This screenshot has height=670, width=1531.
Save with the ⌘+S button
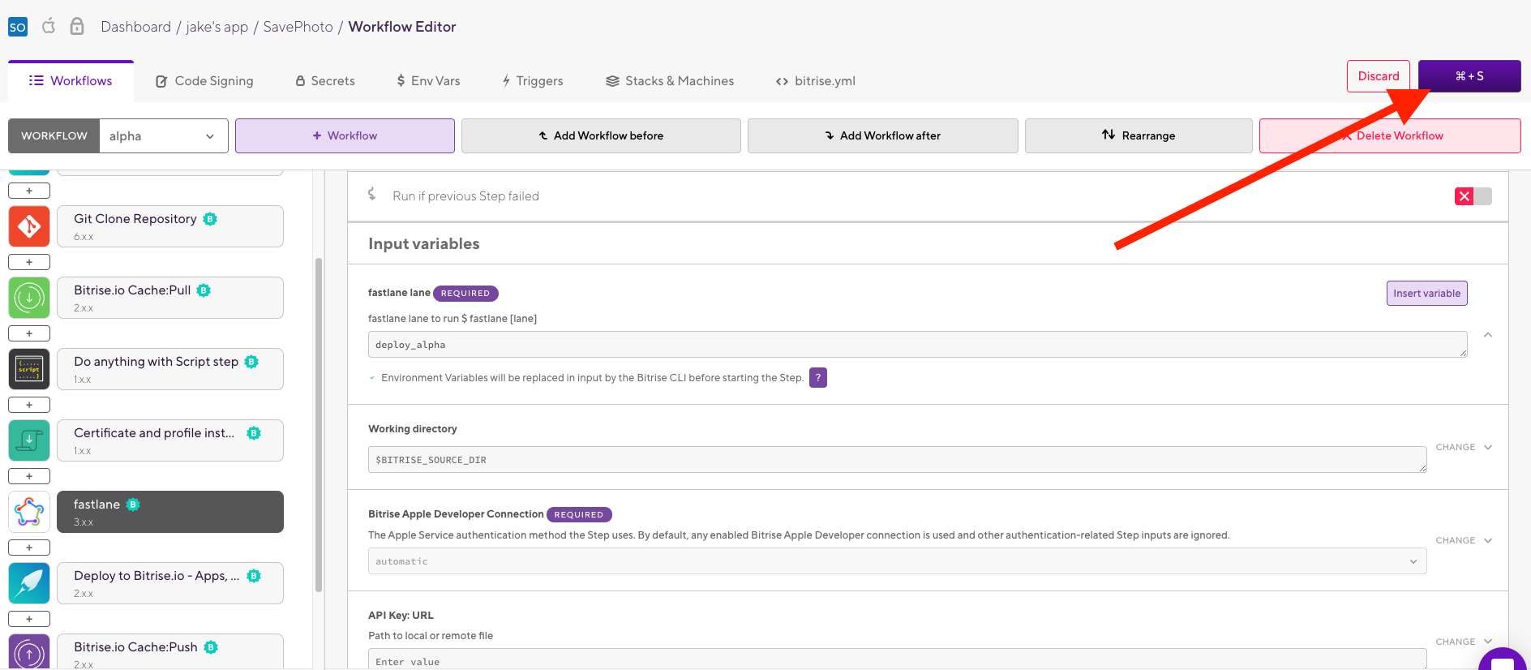click(x=1469, y=76)
